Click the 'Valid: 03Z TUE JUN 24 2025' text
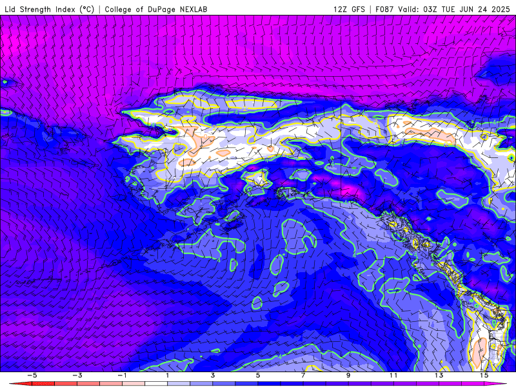The image size is (516, 387). coord(454,9)
